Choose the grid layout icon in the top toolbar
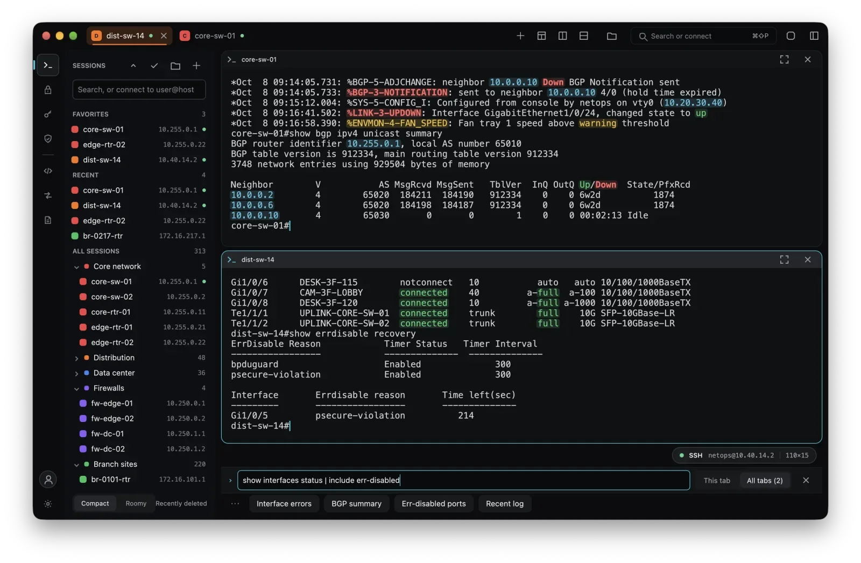The height and width of the screenshot is (563, 861). tap(541, 36)
